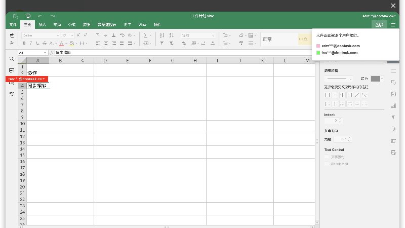Expand the merge cells dropdown
405x228 pixels.
click(135, 44)
